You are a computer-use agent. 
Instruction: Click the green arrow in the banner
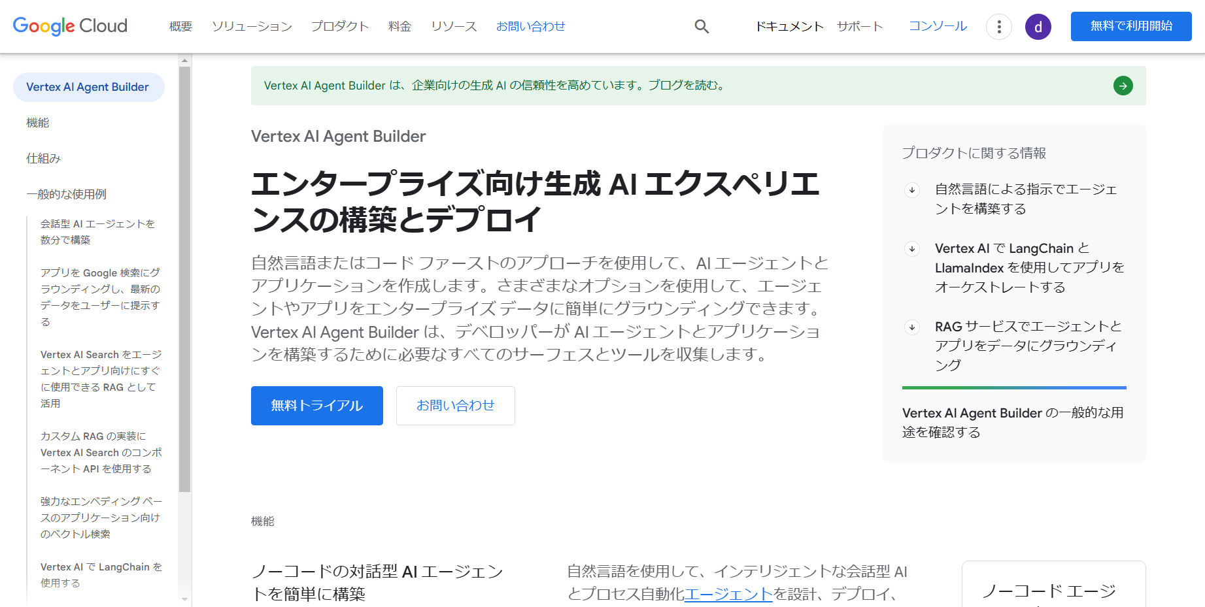pyautogui.click(x=1123, y=86)
